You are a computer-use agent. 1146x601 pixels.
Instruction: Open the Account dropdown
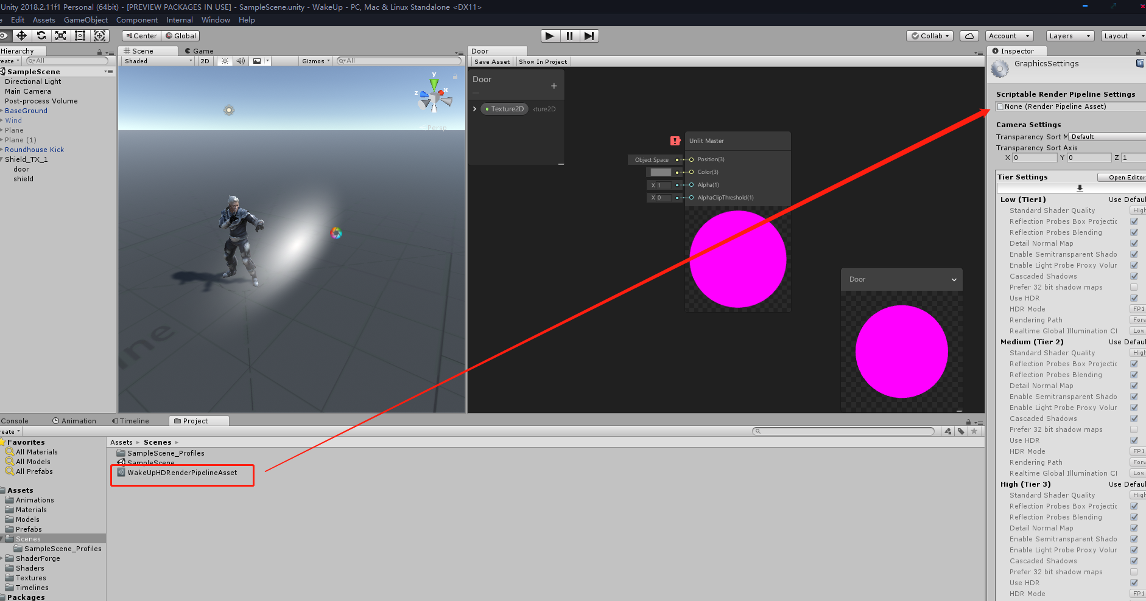(x=1009, y=36)
